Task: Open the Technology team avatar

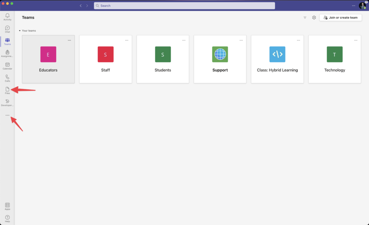Action: click(335, 54)
